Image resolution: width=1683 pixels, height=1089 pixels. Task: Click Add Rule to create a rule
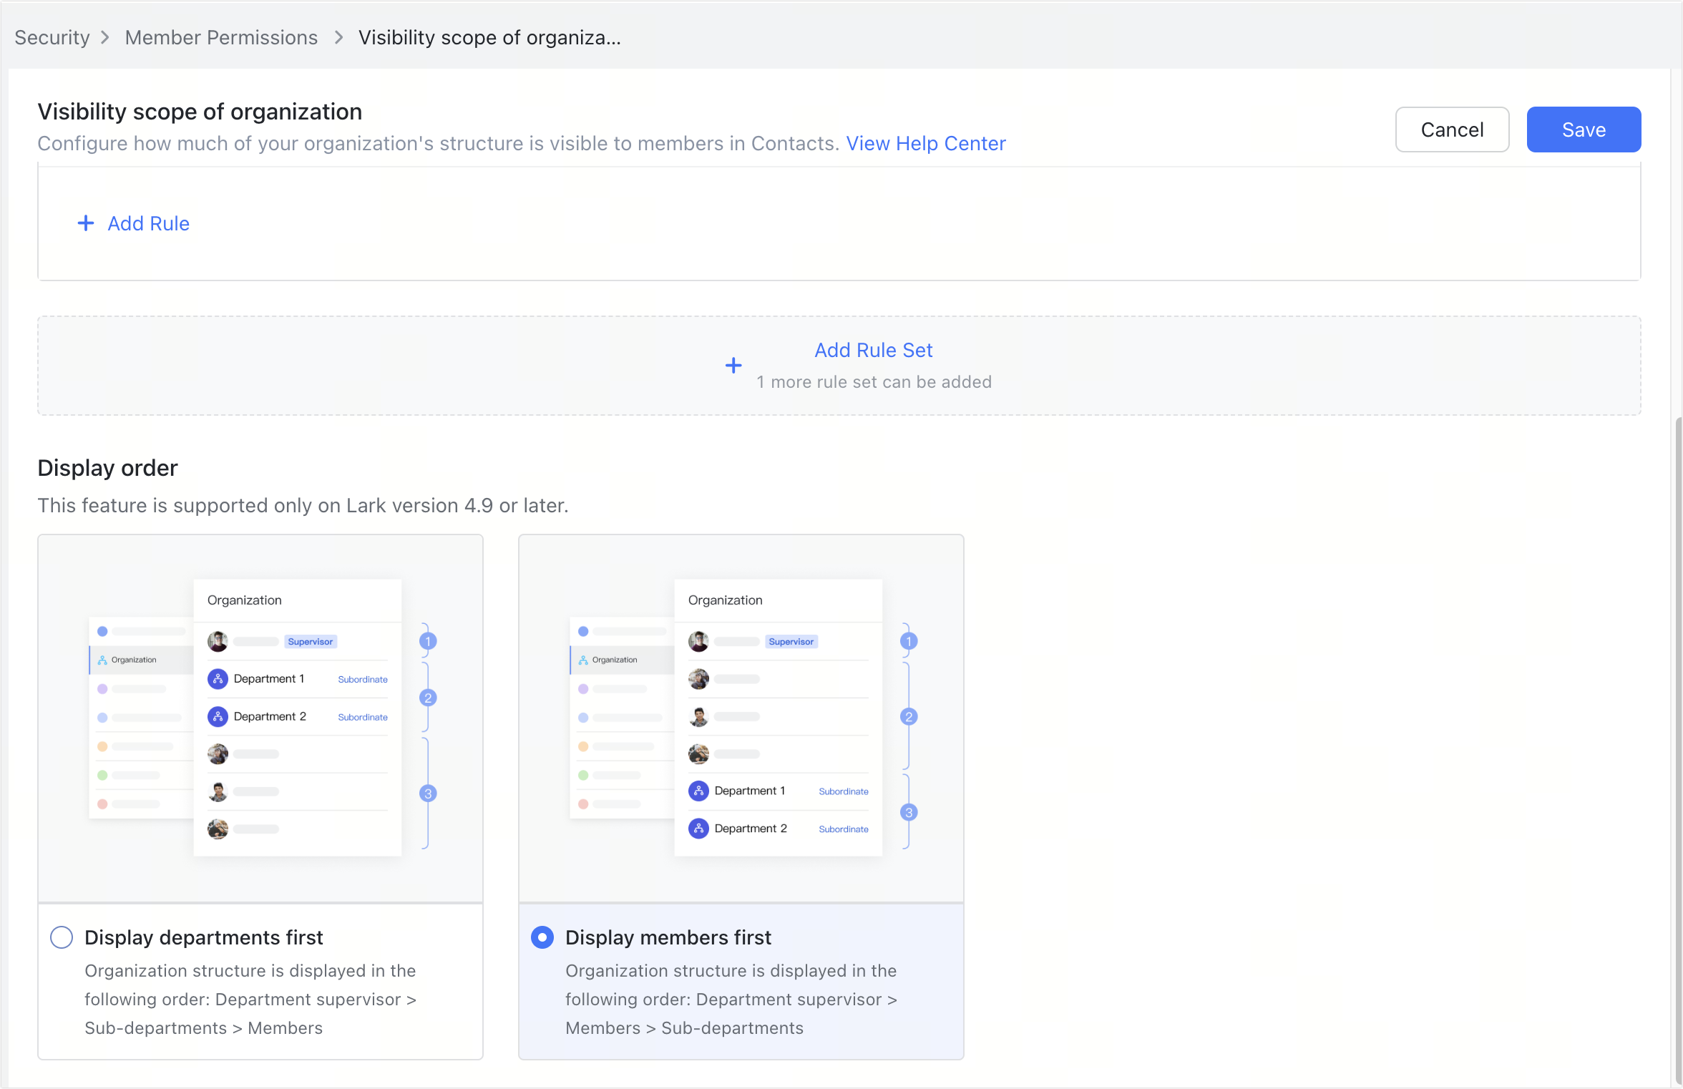point(147,223)
